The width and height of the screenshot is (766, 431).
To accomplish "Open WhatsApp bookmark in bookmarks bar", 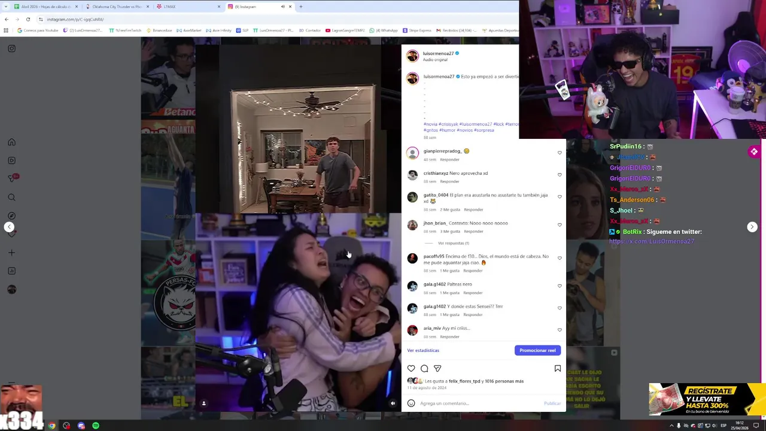I will pos(384,30).
